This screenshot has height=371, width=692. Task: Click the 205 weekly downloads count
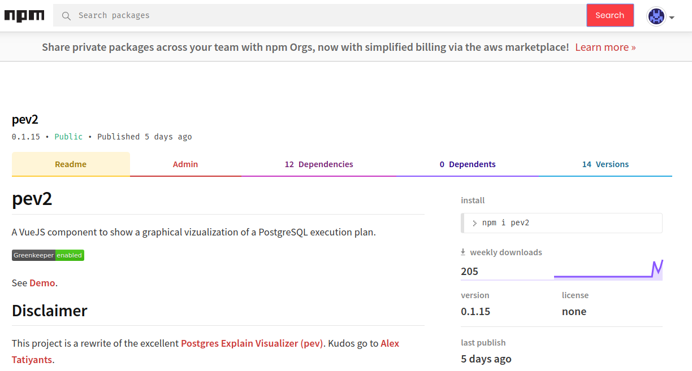469,271
